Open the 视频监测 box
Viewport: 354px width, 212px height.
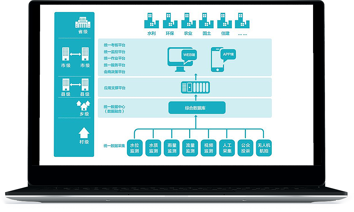pyautogui.click(x=209, y=148)
